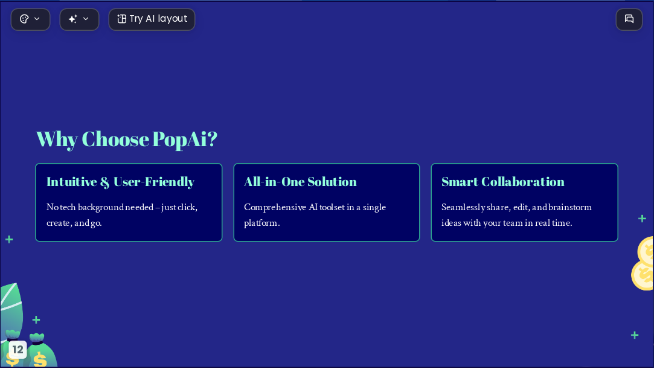Click the Try AI layout button
This screenshot has height=369, width=654.
click(152, 19)
